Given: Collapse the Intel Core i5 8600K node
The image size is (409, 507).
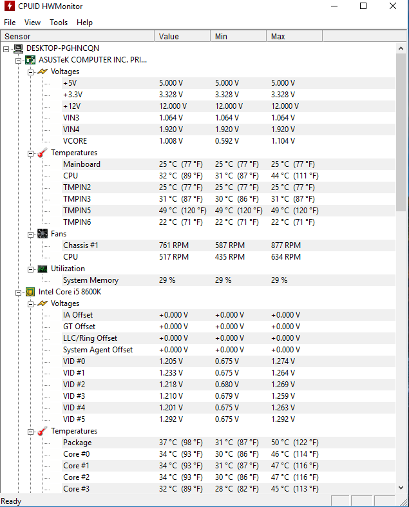Looking at the screenshot, I should pos(19,293).
